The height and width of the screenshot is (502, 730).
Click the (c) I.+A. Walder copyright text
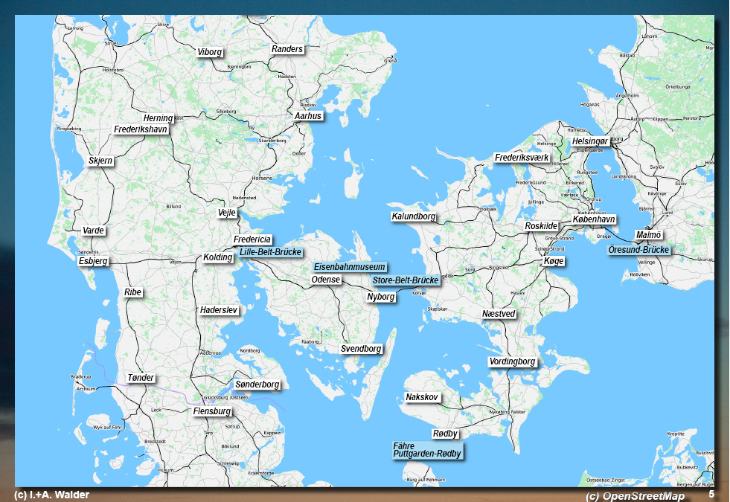click(x=52, y=495)
